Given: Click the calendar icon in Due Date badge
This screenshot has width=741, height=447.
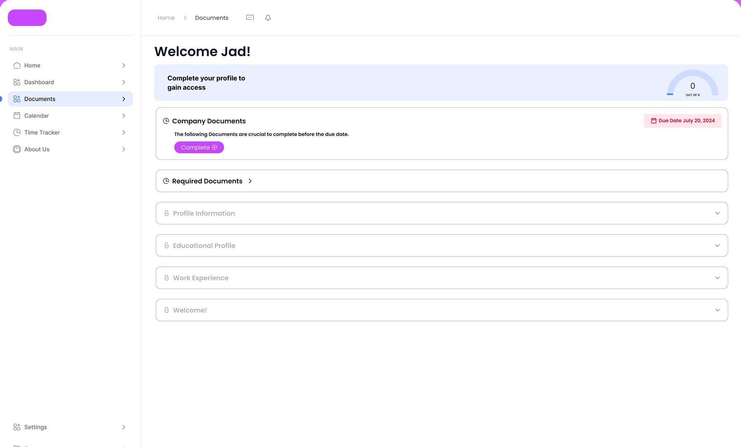Looking at the screenshot, I should [x=654, y=121].
